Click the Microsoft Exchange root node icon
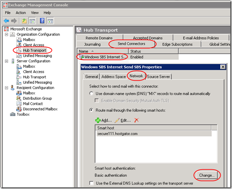232x189 pixels. pyautogui.click(x=6, y=29)
